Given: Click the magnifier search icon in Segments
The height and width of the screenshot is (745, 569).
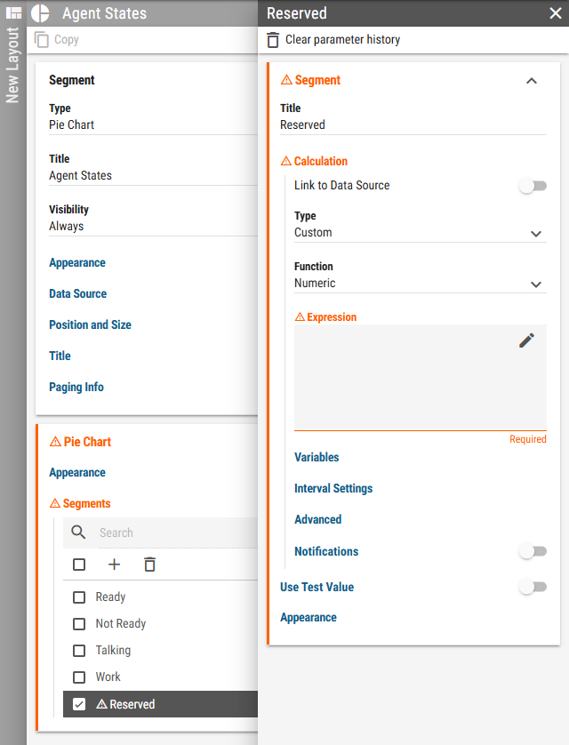Looking at the screenshot, I should [x=78, y=533].
